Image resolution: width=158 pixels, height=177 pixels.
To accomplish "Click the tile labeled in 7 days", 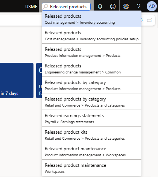I will [x=17, y=81].
